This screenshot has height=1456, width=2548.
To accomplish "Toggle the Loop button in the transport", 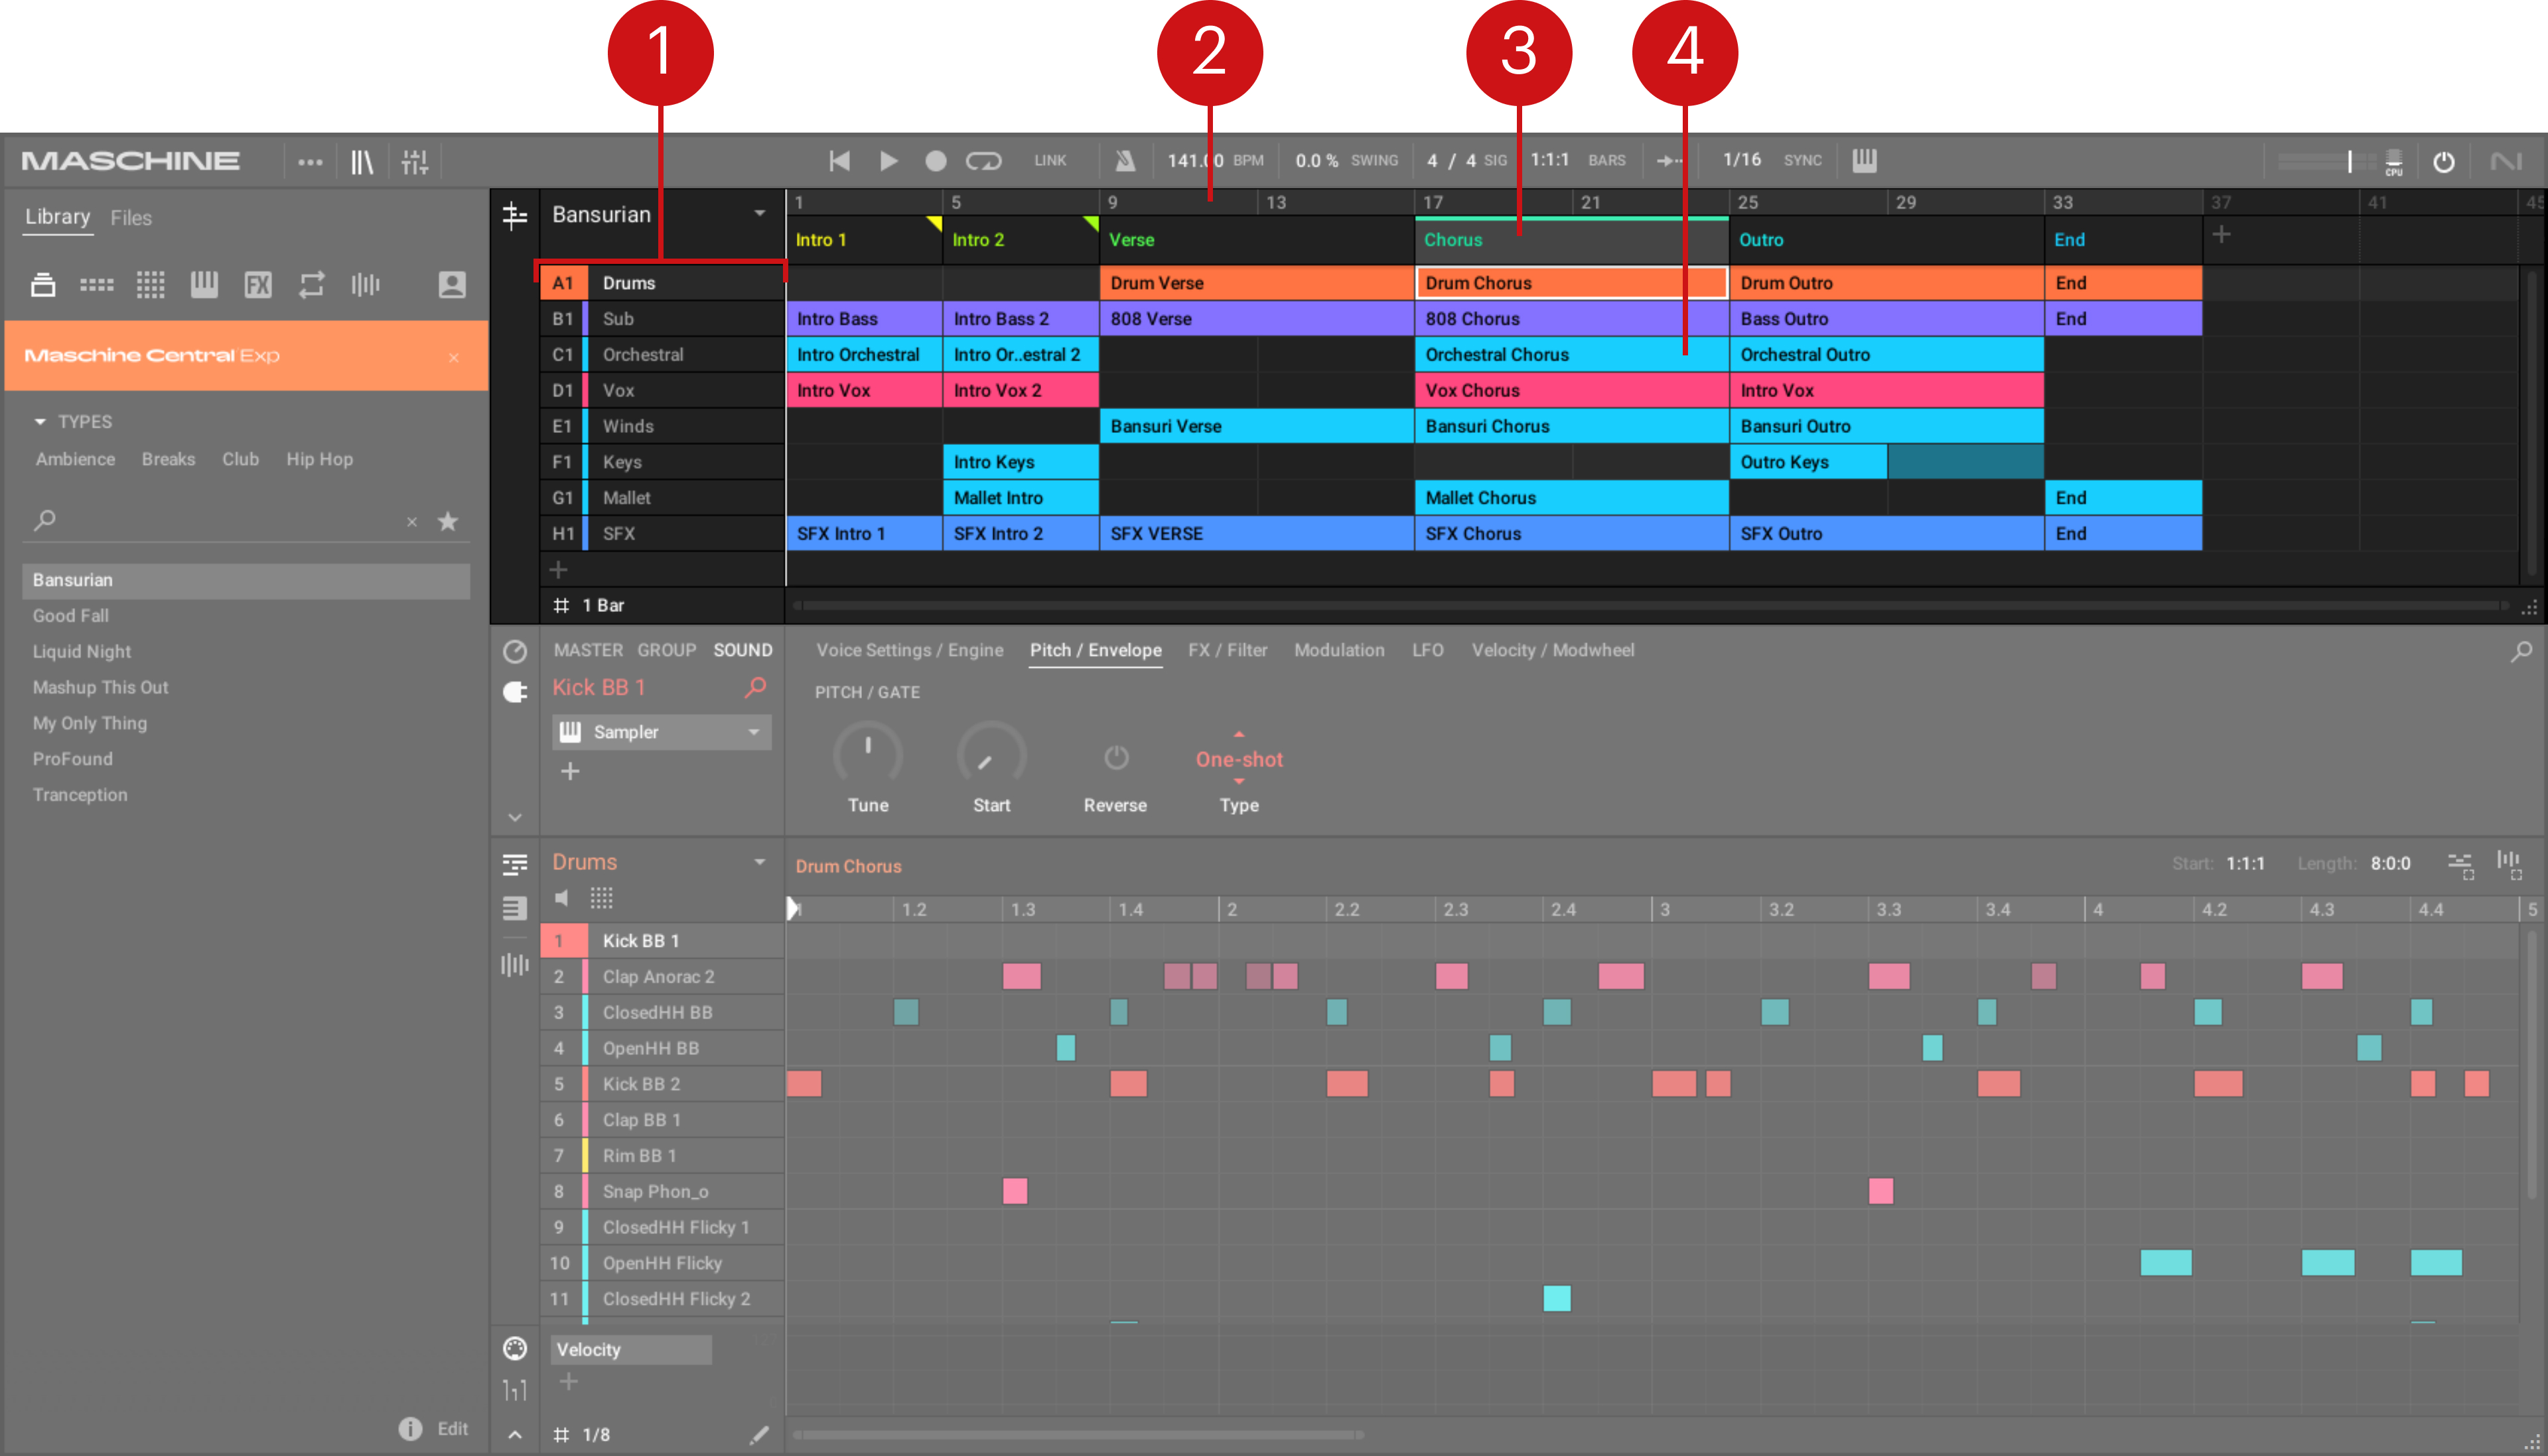I will pos(983,161).
